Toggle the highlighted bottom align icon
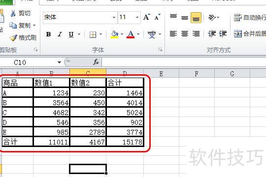 [196, 18]
